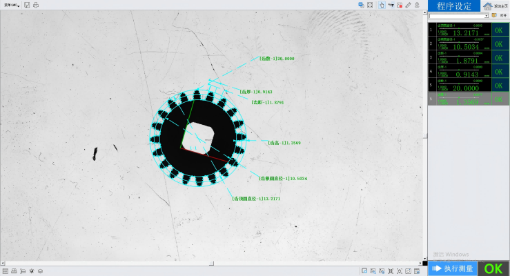Select the hand pointer tool
This screenshot has width=510, height=276.
pyautogui.click(x=381, y=5)
